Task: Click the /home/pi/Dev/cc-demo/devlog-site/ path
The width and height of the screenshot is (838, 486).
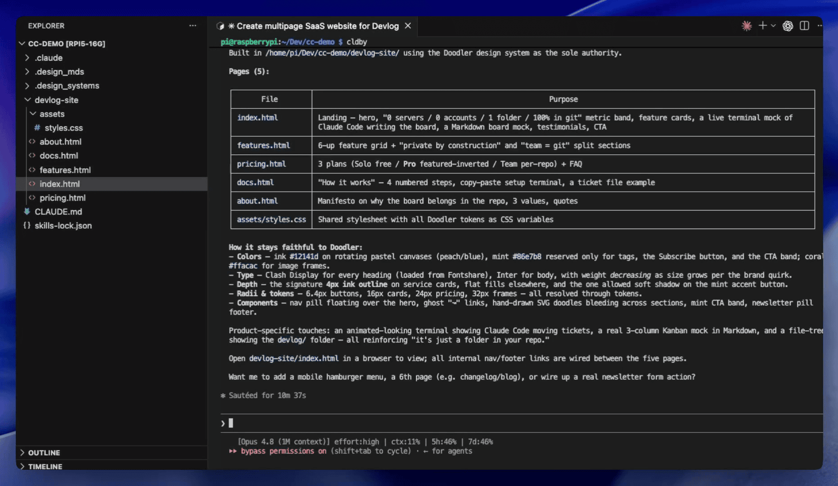Action: 332,53
